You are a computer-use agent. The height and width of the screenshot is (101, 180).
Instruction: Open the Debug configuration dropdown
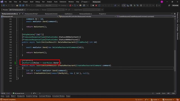tap(40, 5)
